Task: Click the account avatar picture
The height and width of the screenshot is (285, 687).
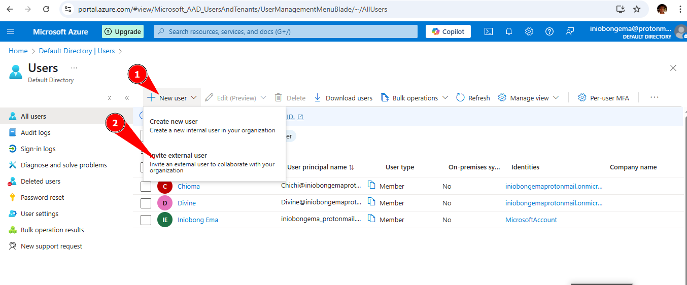Action: tap(680, 31)
